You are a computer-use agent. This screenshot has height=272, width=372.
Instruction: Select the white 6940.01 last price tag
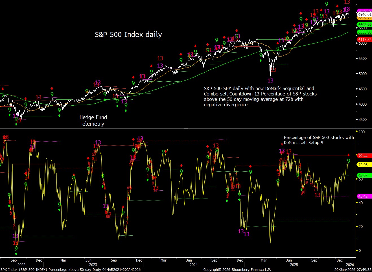(x=365, y=14)
